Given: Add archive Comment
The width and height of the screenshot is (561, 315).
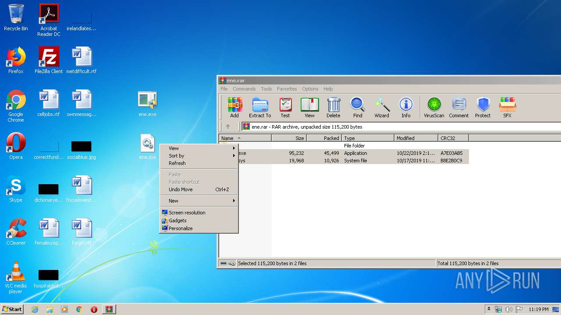Looking at the screenshot, I should point(459,108).
